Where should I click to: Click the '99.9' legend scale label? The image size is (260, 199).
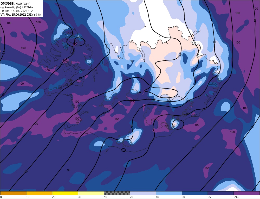(x=236, y=197)
